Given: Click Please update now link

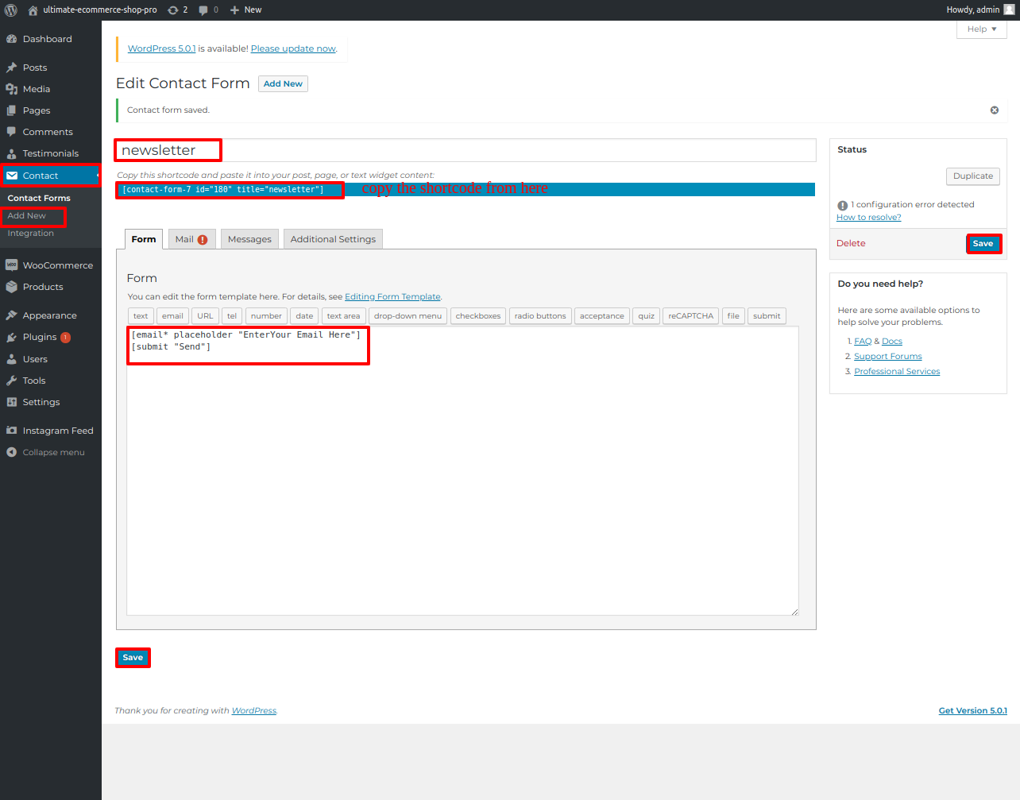Looking at the screenshot, I should coord(293,48).
